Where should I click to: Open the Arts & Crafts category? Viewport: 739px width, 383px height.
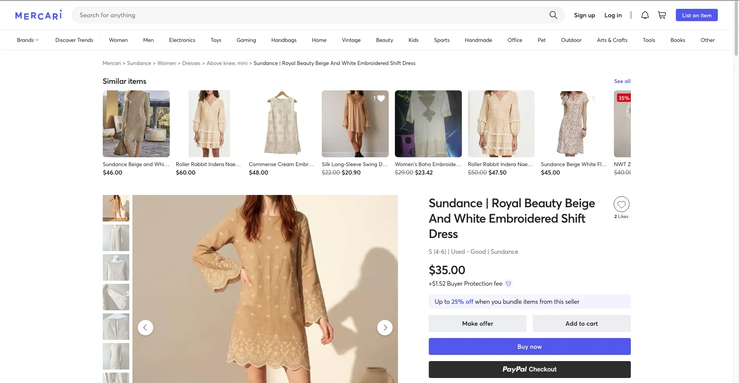pyautogui.click(x=612, y=40)
